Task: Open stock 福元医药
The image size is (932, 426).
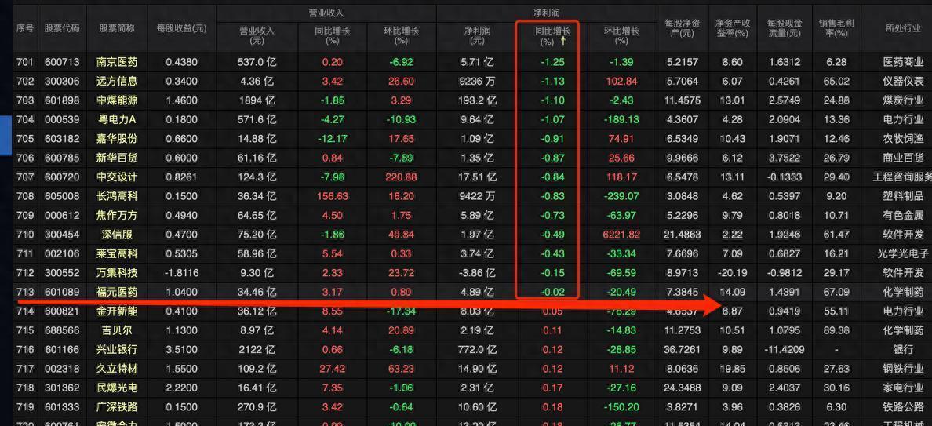Action: click(x=116, y=292)
